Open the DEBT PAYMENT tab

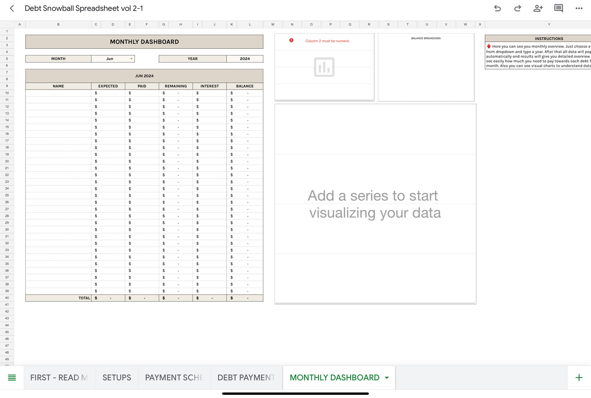(246, 378)
